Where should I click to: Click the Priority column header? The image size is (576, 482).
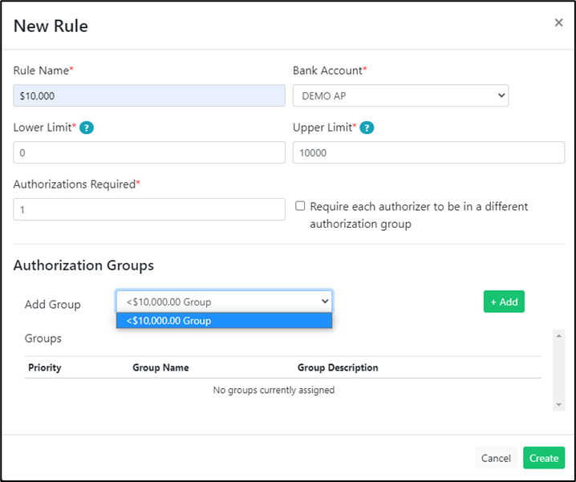45,368
